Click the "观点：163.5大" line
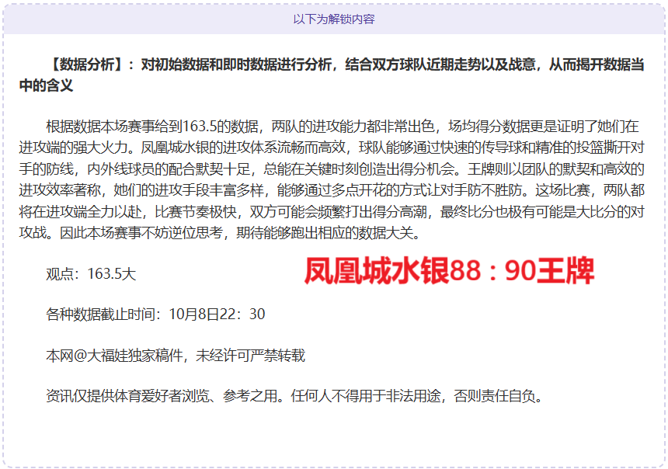This screenshot has height=469, width=668. [x=91, y=274]
